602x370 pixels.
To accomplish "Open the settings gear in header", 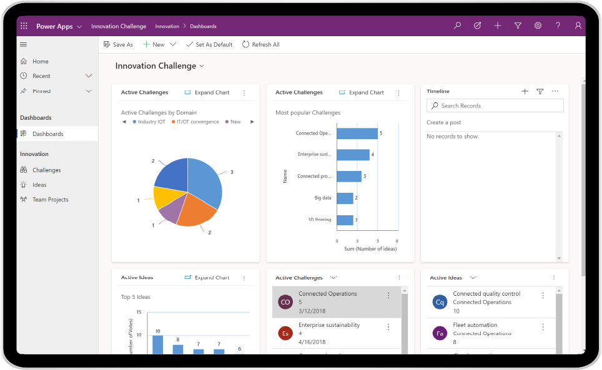I will [x=538, y=26].
